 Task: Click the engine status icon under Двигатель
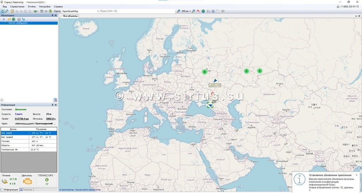(28, 181)
